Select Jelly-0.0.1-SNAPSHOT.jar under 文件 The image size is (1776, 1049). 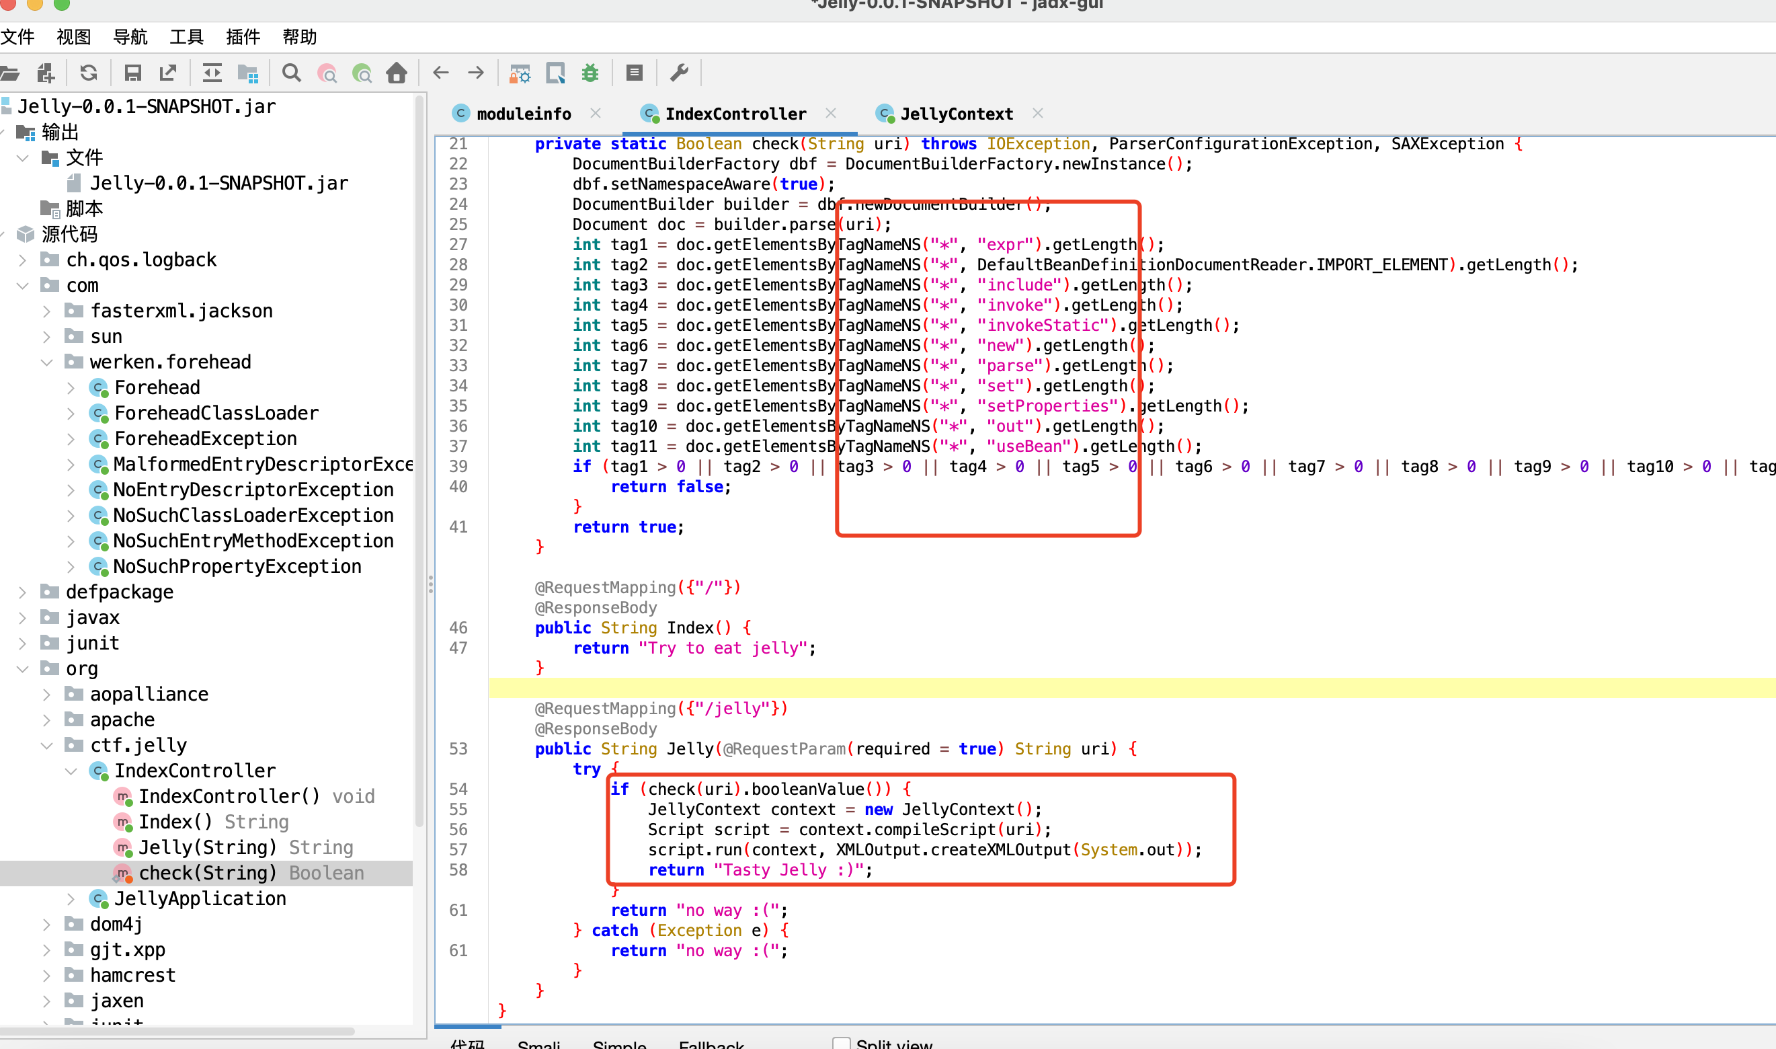218,183
